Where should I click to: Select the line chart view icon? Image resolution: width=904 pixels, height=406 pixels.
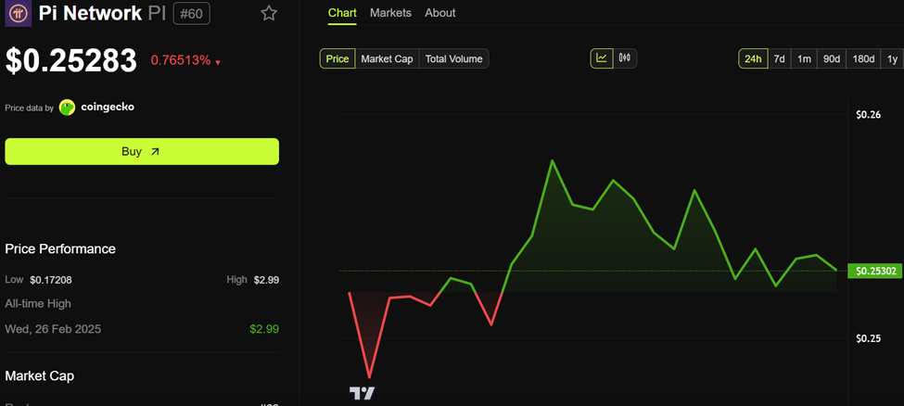tap(602, 58)
